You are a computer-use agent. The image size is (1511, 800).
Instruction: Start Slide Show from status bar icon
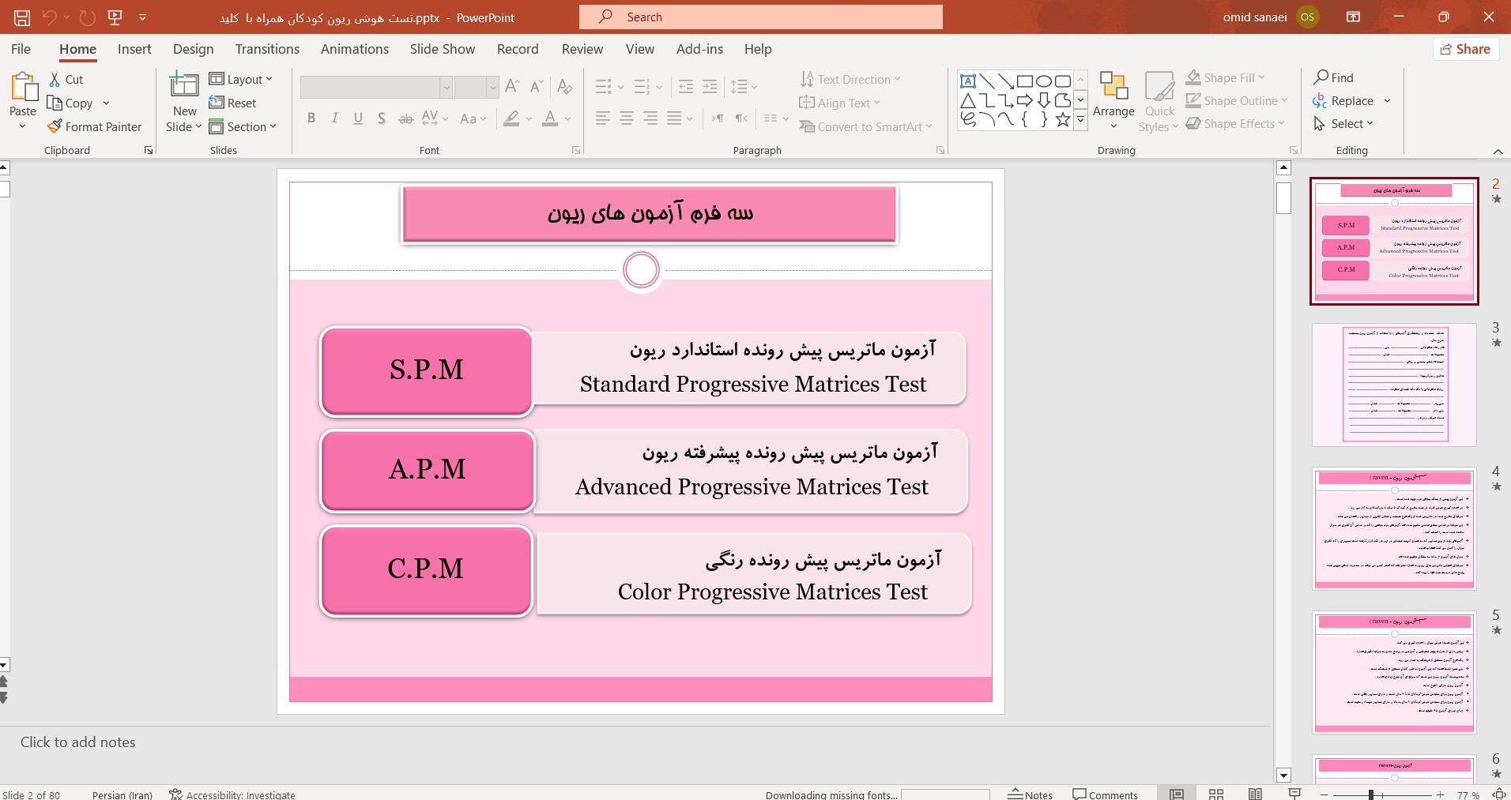tap(1294, 794)
